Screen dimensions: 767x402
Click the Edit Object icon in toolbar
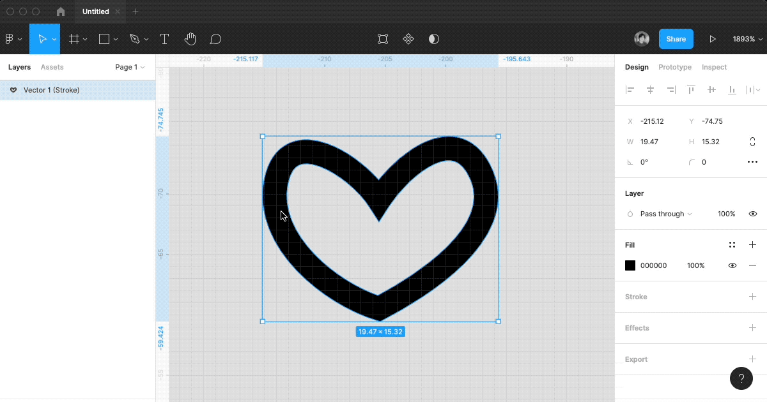pyautogui.click(x=383, y=39)
